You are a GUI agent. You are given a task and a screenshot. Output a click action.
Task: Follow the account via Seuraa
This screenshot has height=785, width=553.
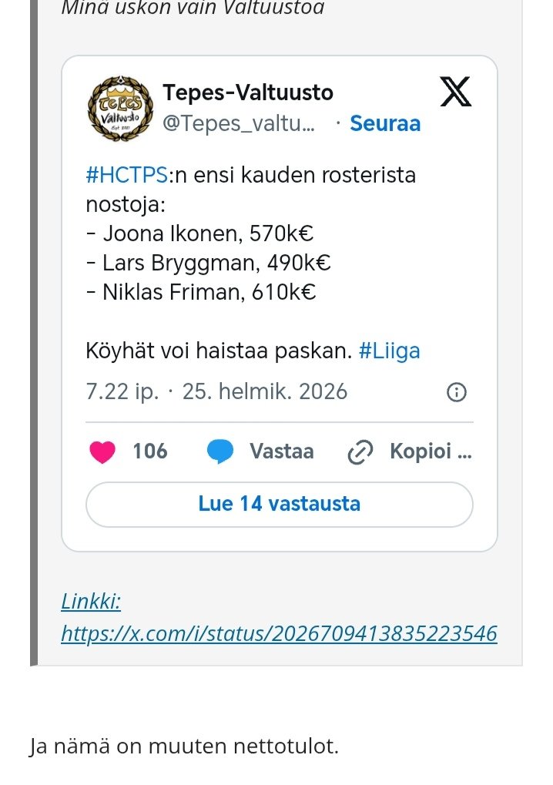pos(385,123)
